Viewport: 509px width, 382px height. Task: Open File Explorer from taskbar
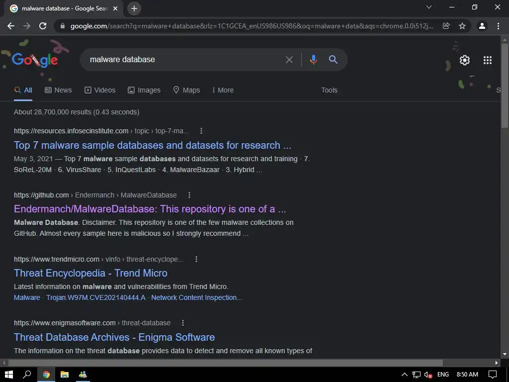point(65,375)
